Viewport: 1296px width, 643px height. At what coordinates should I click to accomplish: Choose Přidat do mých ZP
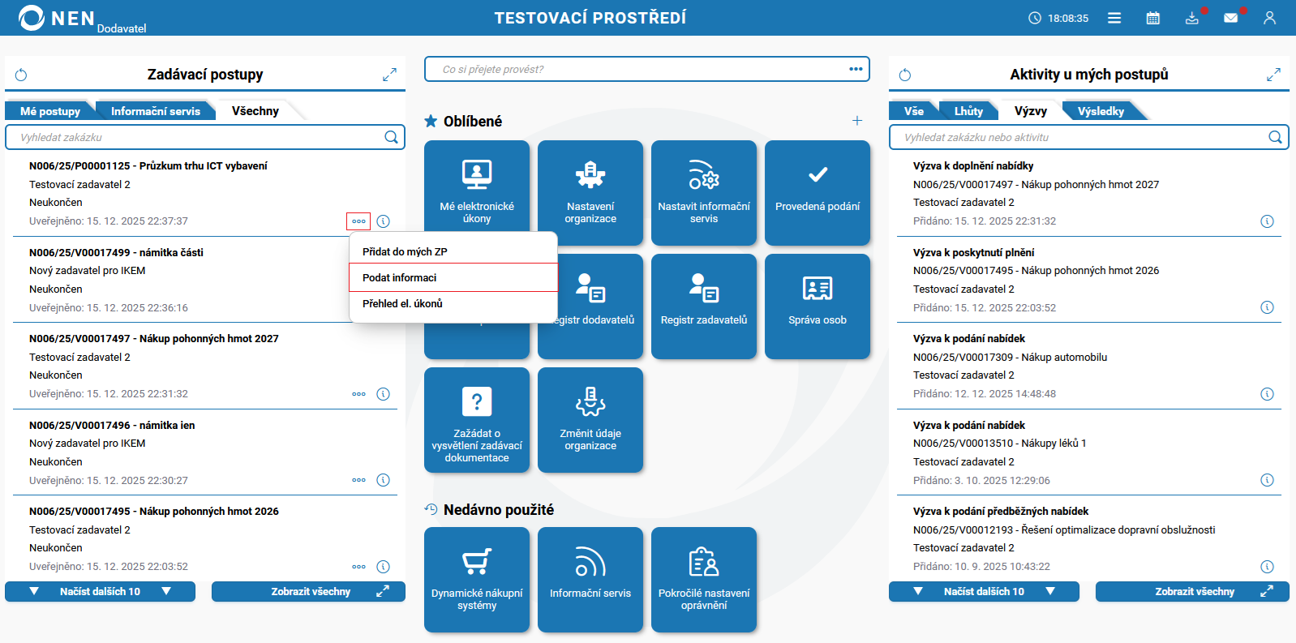click(453, 251)
